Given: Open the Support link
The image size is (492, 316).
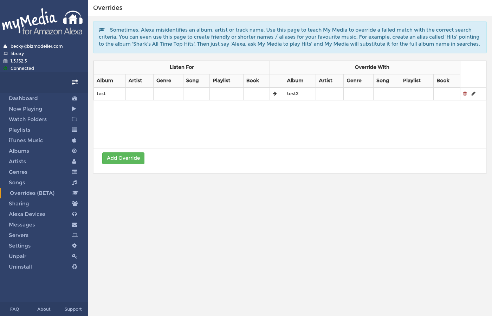Looking at the screenshot, I should [x=73, y=309].
